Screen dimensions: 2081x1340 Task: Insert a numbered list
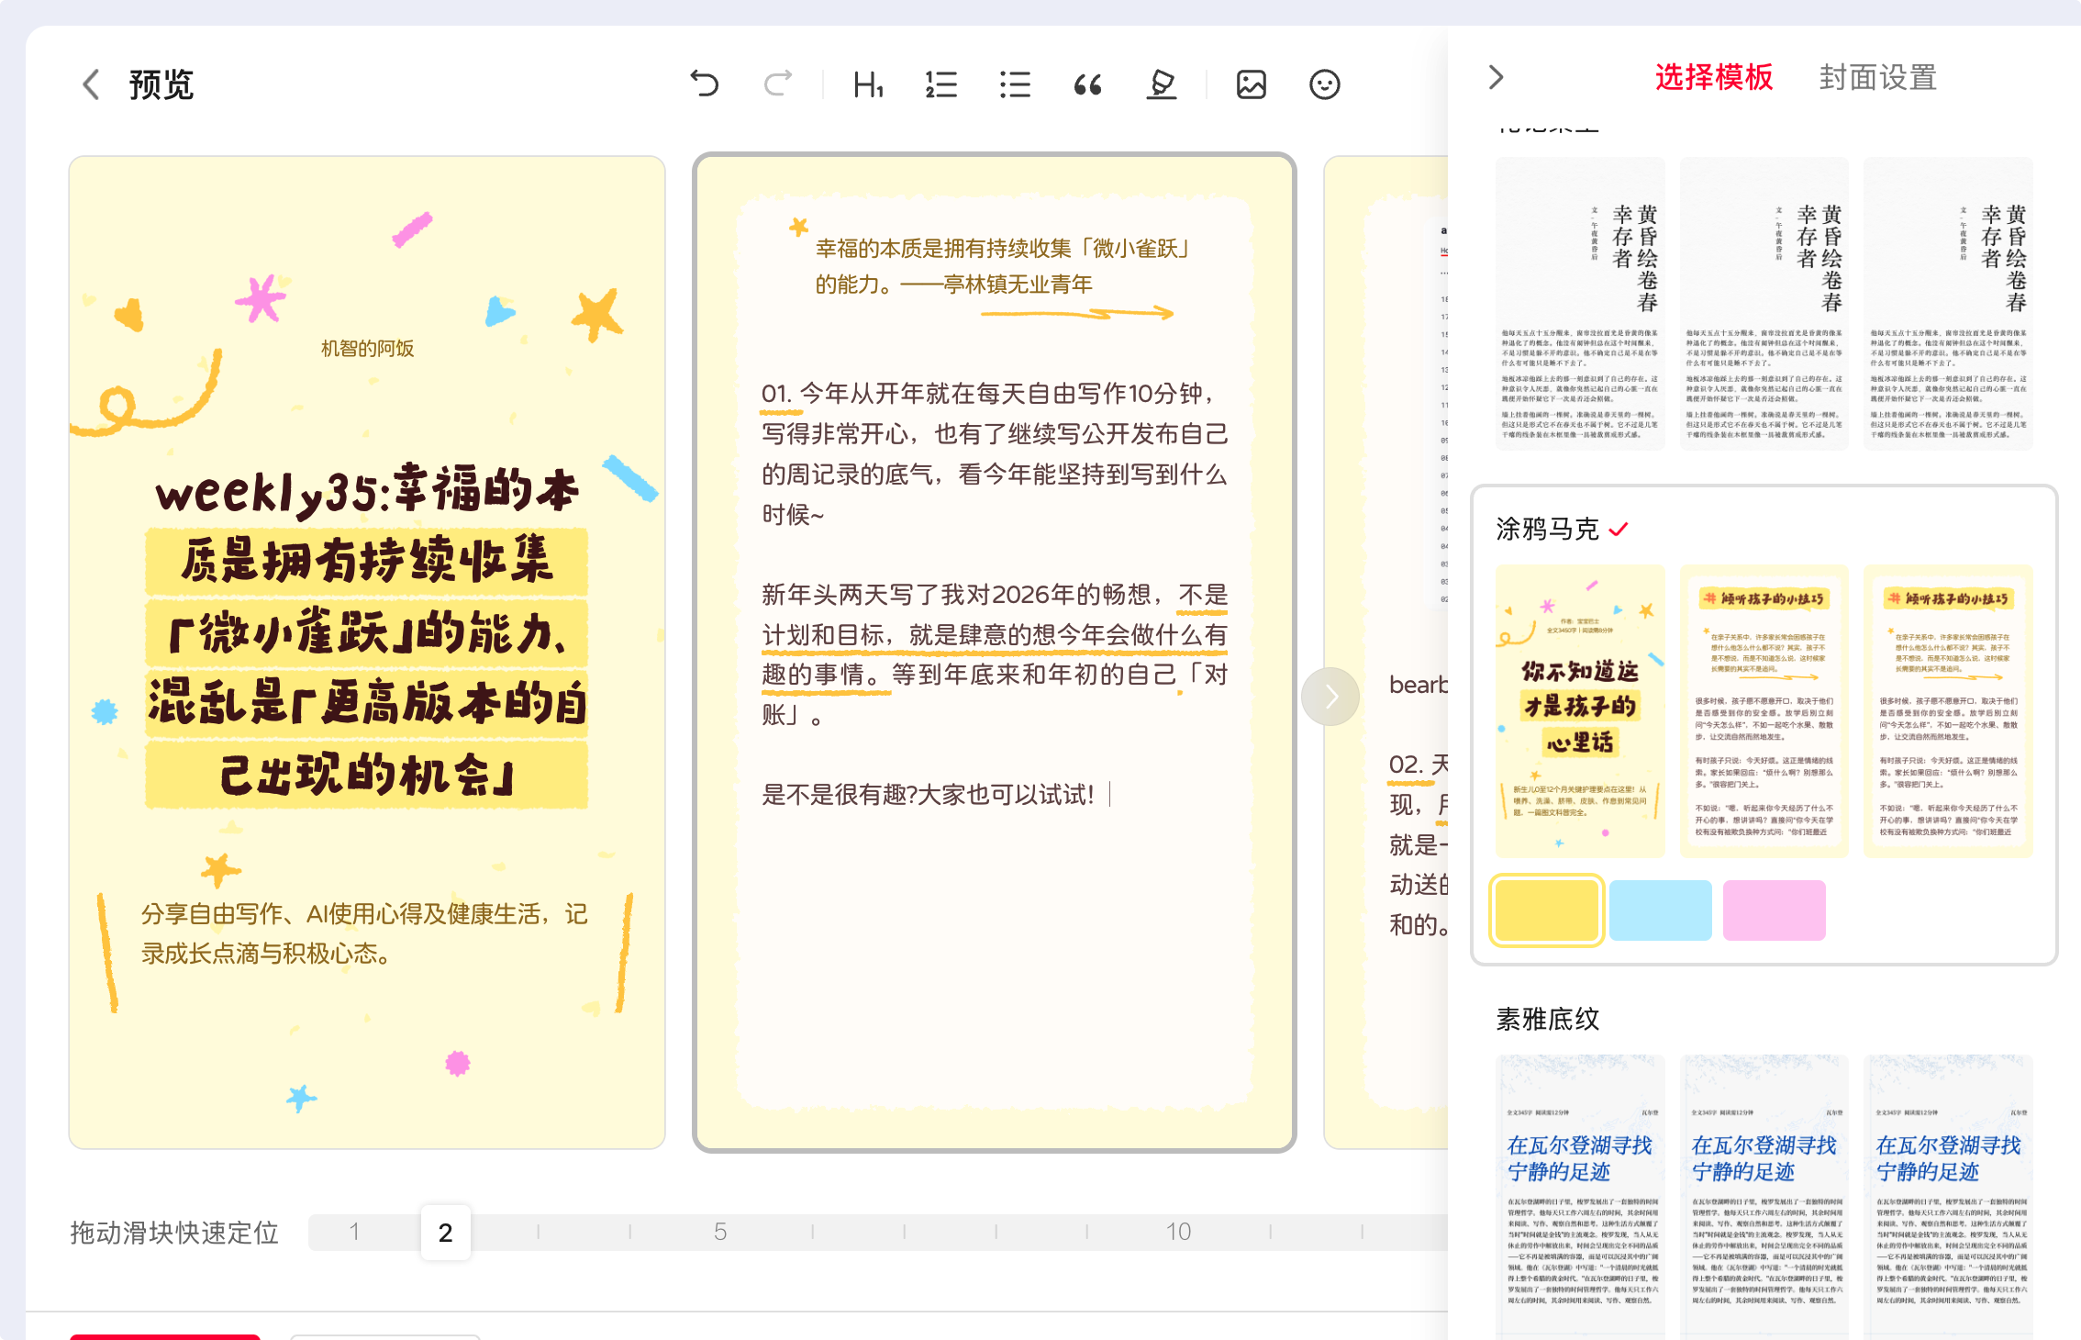(x=940, y=84)
